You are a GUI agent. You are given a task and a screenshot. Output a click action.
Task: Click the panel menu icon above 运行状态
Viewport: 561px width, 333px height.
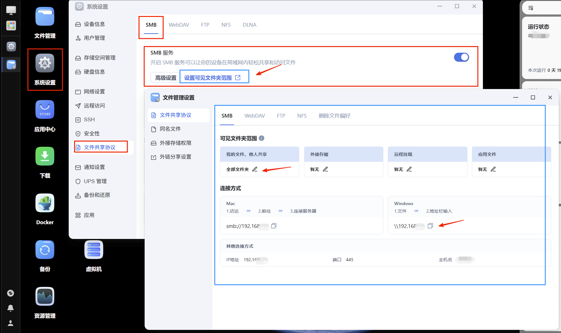(x=531, y=8)
